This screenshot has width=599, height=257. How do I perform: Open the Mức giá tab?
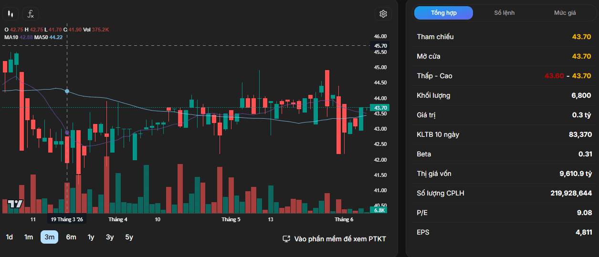point(565,13)
